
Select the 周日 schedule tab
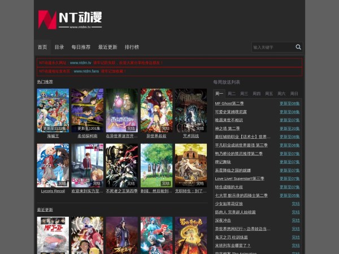tap(294, 93)
